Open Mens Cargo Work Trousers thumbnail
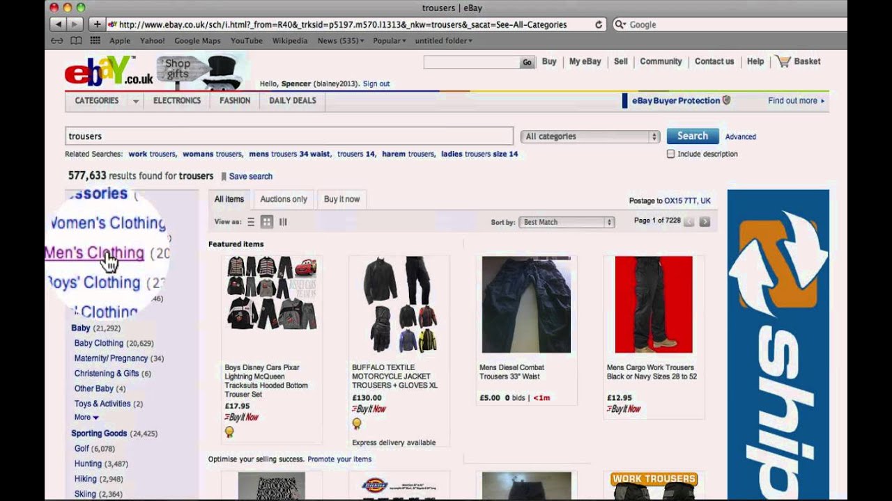Viewport: 892px width, 501px height. pyautogui.click(x=654, y=305)
